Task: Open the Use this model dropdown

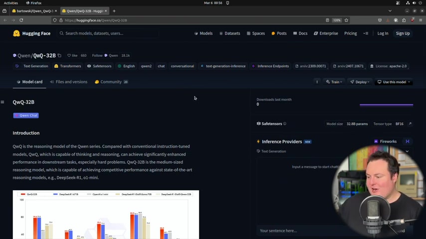Action: [394, 82]
